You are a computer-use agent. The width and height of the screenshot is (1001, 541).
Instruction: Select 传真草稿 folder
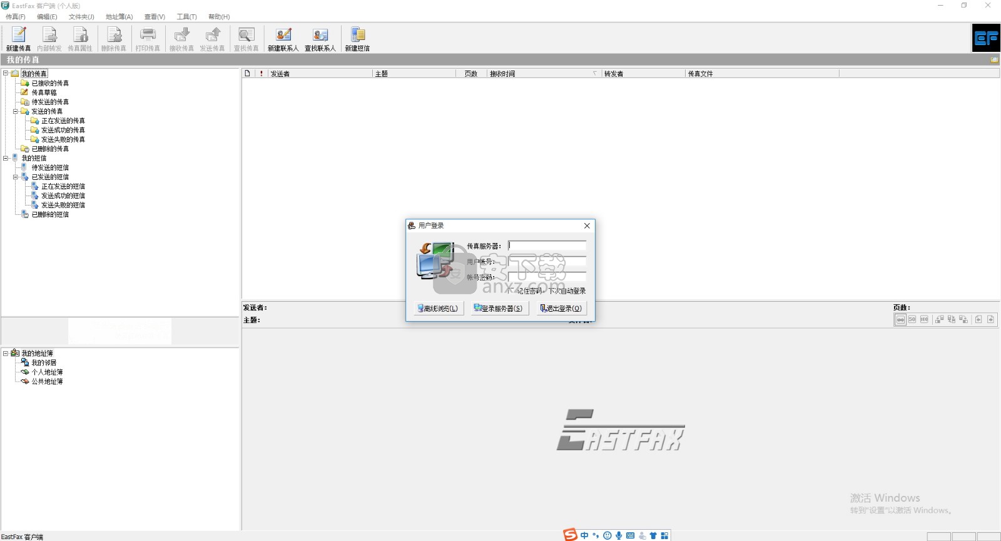pos(44,92)
